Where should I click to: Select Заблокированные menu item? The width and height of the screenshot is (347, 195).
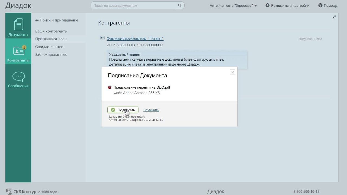tap(51, 54)
